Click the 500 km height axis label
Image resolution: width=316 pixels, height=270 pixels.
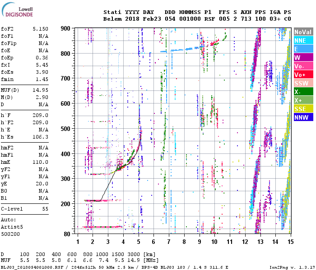click(x=65, y=129)
